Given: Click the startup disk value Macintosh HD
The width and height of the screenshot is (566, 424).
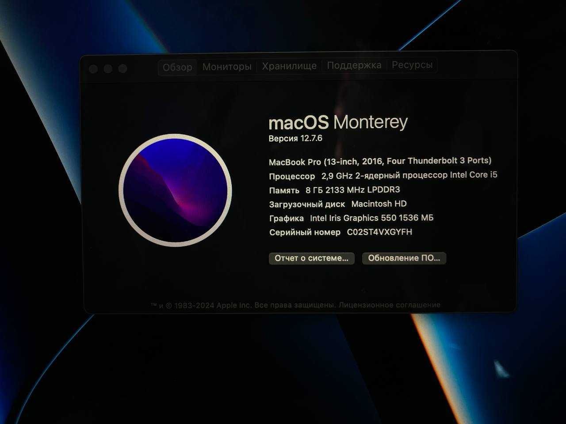Looking at the screenshot, I should 379,204.
